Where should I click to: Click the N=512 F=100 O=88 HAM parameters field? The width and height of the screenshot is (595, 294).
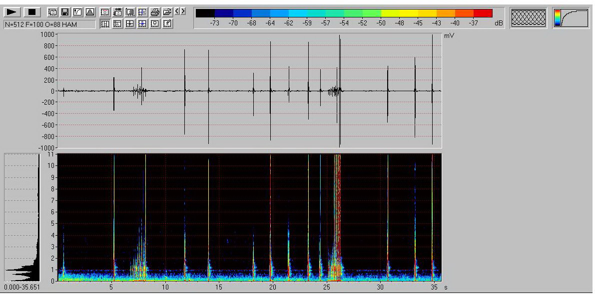tap(49, 24)
